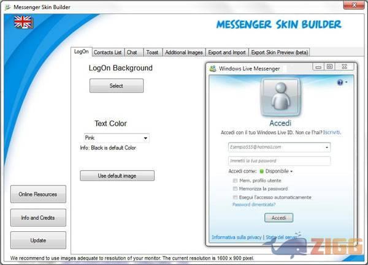Image resolution: width=368 pixels, height=265 pixels.
Task: Enable Mem. profilo utente checkbox
Action: [x=236, y=181]
